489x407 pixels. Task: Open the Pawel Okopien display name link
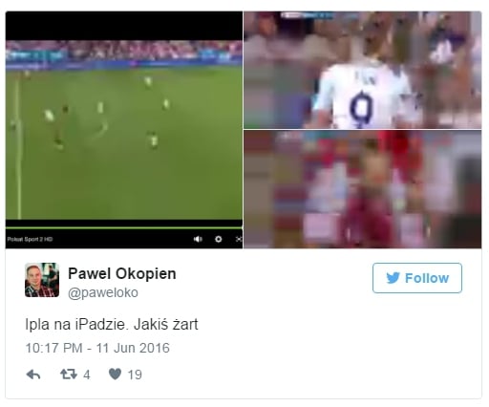(x=122, y=273)
